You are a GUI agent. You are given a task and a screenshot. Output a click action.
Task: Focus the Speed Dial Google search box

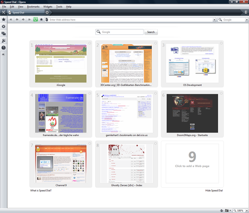click(120, 32)
